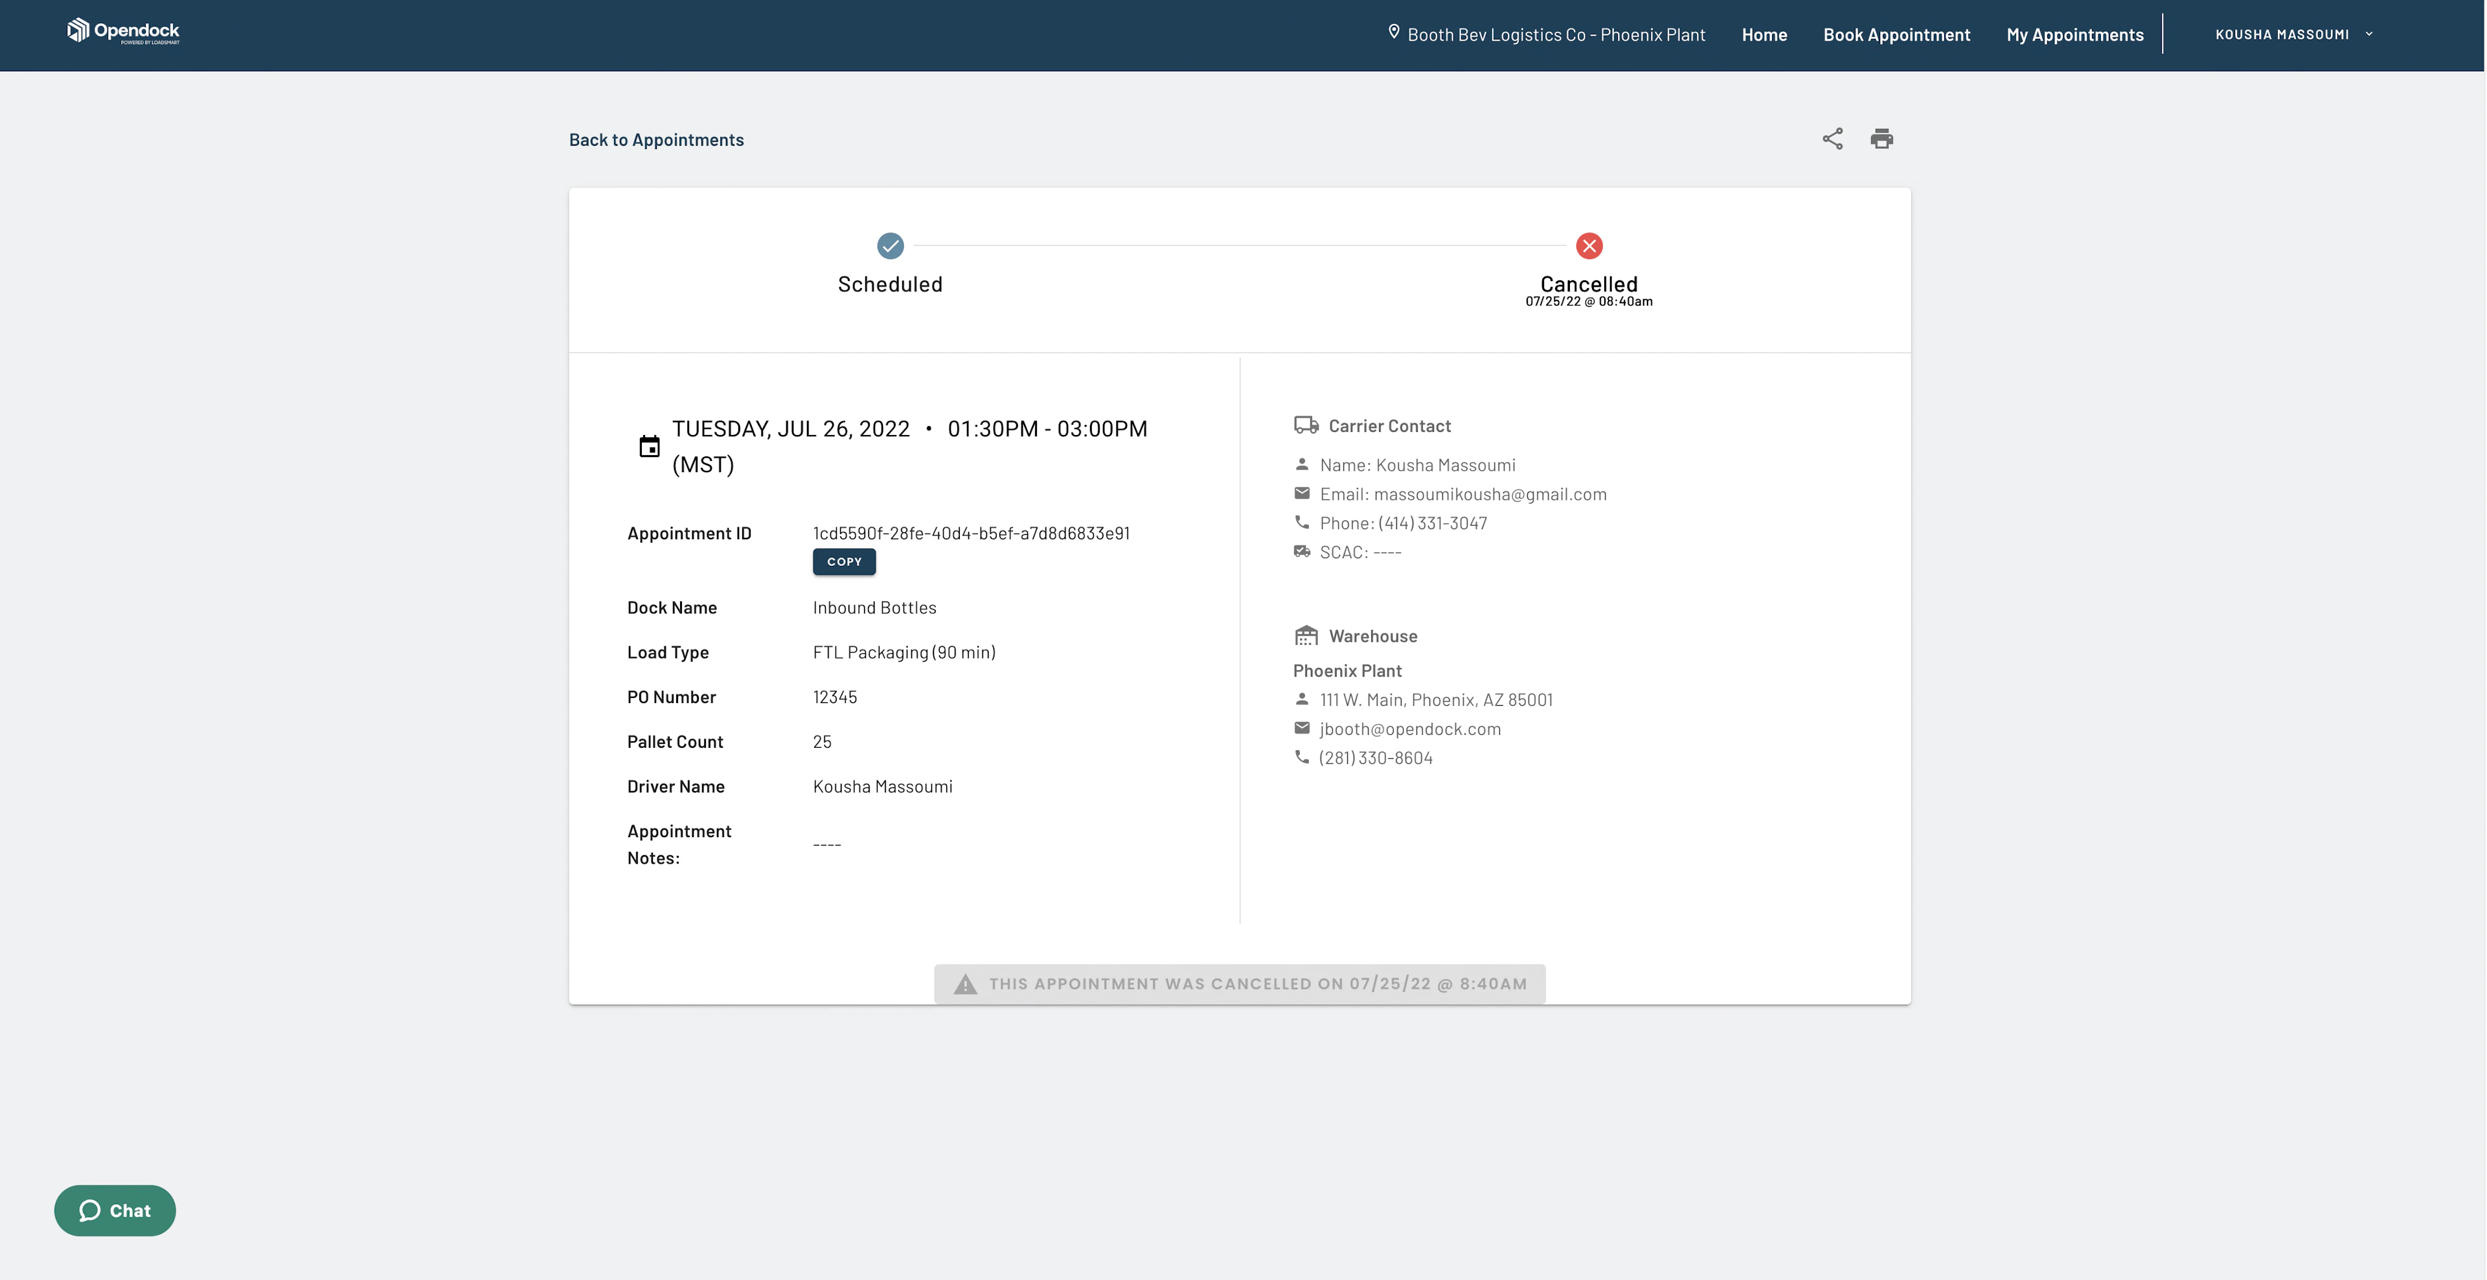Click the print appointment icon
Image resolution: width=2487 pixels, height=1280 pixels.
coord(1881,138)
